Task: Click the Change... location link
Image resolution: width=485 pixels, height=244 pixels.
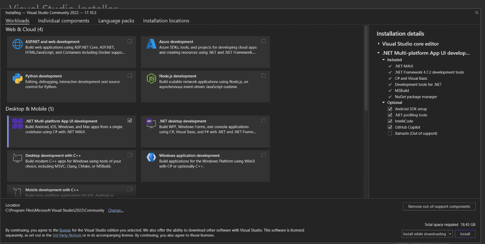Action: tap(116, 210)
